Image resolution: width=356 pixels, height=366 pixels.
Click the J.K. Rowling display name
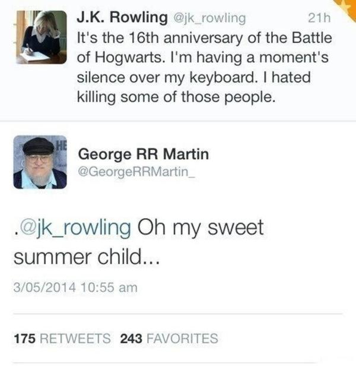pos(123,18)
